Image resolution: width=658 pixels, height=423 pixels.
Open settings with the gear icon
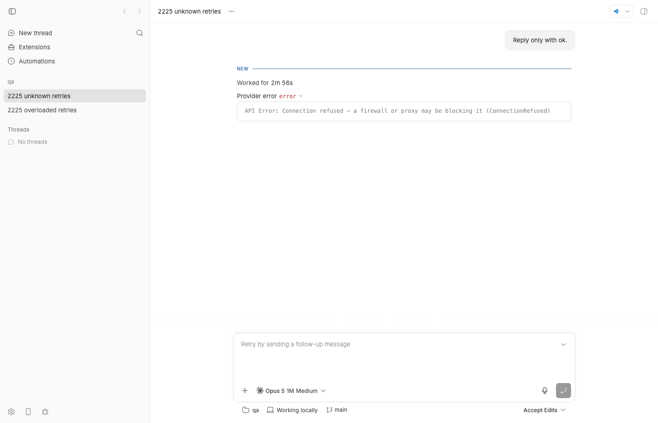pos(11,412)
